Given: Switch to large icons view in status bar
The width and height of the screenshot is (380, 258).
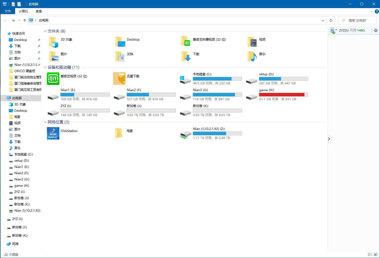Looking at the screenshot, I should [376, 254].
